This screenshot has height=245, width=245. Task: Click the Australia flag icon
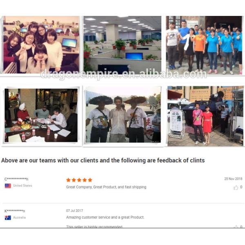[x=8, y=218]
